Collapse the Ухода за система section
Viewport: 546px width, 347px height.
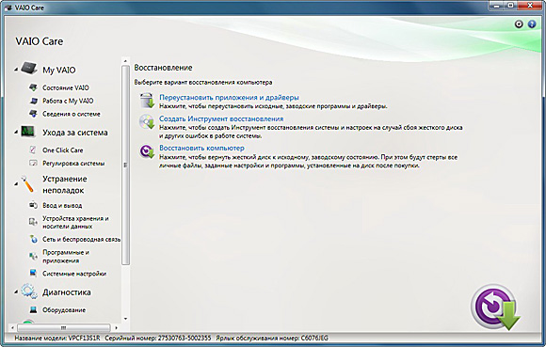(x=16, y=133)
